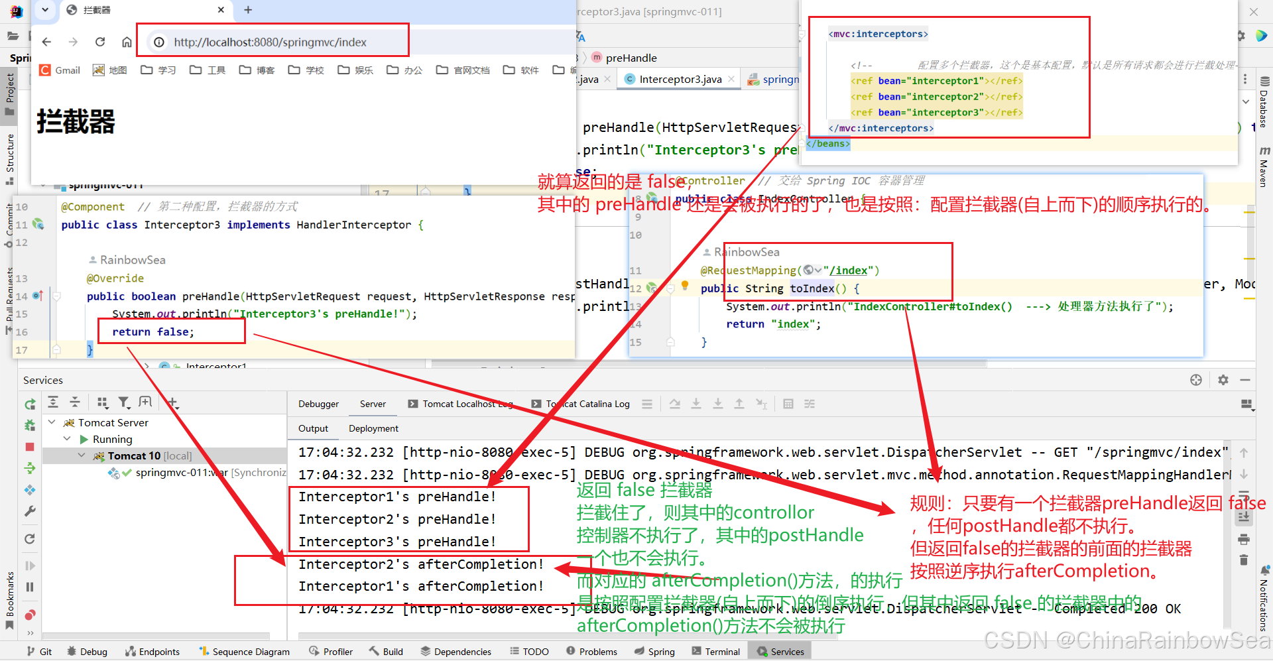Click the Add service plus icon
Viewport: 1273px width, 661px height.
[172, 402]
